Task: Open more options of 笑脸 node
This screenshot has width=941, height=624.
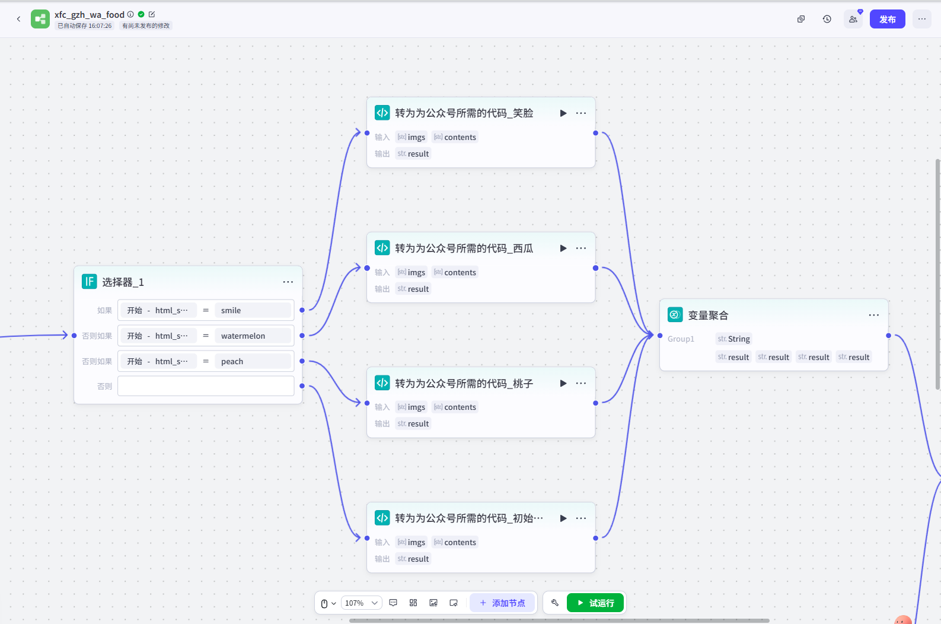Action: [581, 113]
